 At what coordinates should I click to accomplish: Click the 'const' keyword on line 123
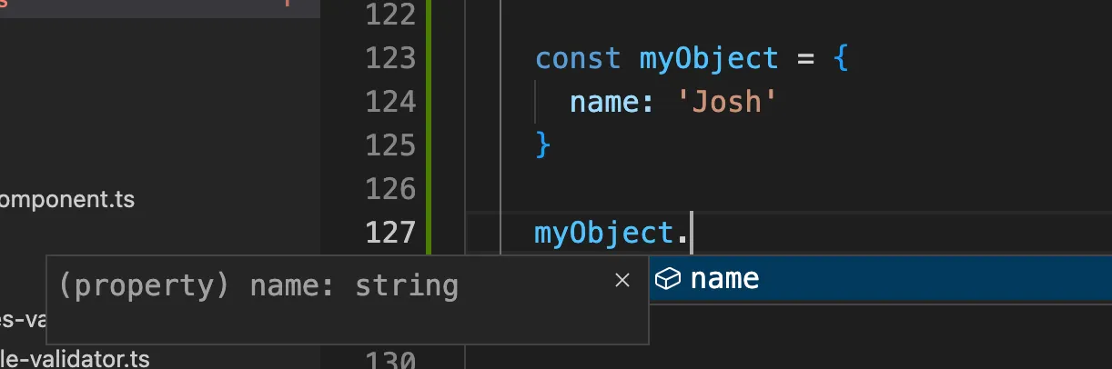point(578,59)
